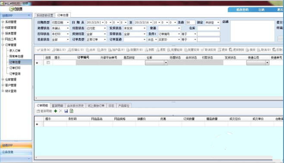The image size is (284, 163).
Task: Click the export sheet icon beside save
Action: [72, 111]
